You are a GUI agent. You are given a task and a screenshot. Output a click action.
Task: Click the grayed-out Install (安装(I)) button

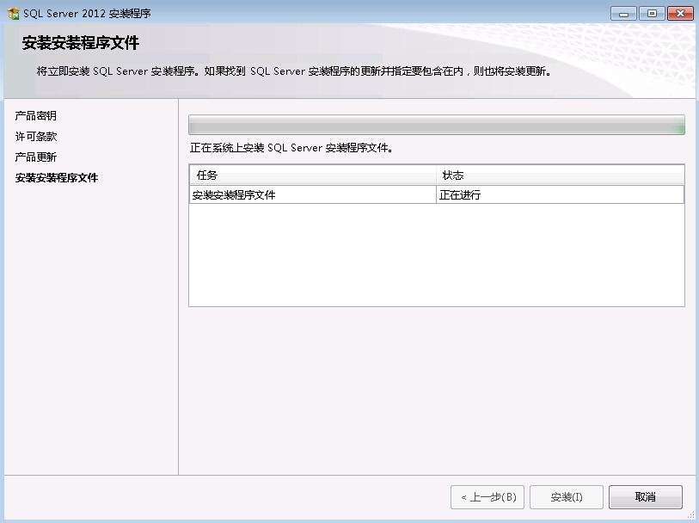(566, 496)
